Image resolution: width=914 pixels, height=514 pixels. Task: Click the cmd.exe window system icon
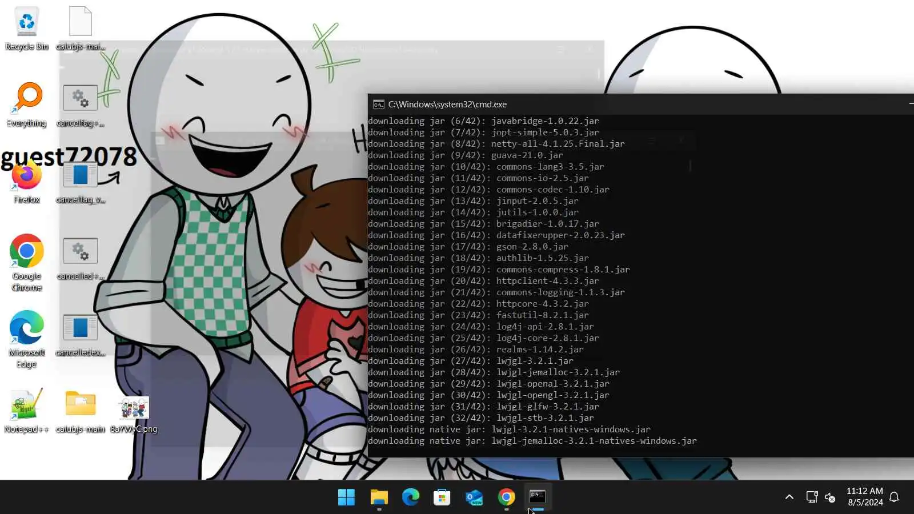tap(378, 105)
